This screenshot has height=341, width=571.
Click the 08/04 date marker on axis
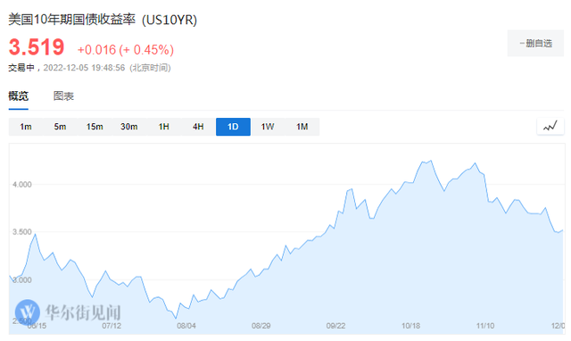pos(186,326)
